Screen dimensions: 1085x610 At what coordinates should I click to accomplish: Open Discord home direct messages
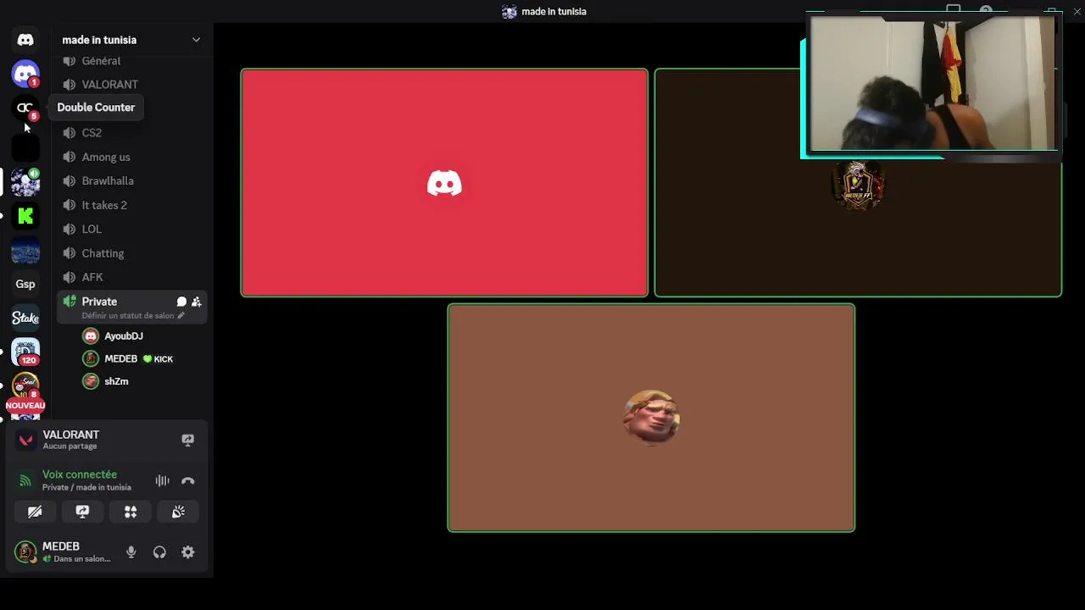pos(25,40)
